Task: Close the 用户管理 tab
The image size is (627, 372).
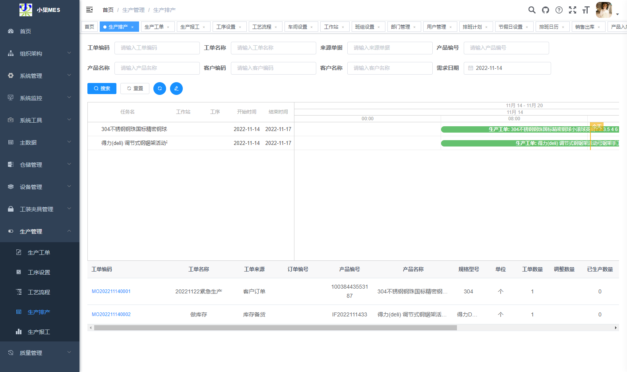Action: [x=451, y=27]
